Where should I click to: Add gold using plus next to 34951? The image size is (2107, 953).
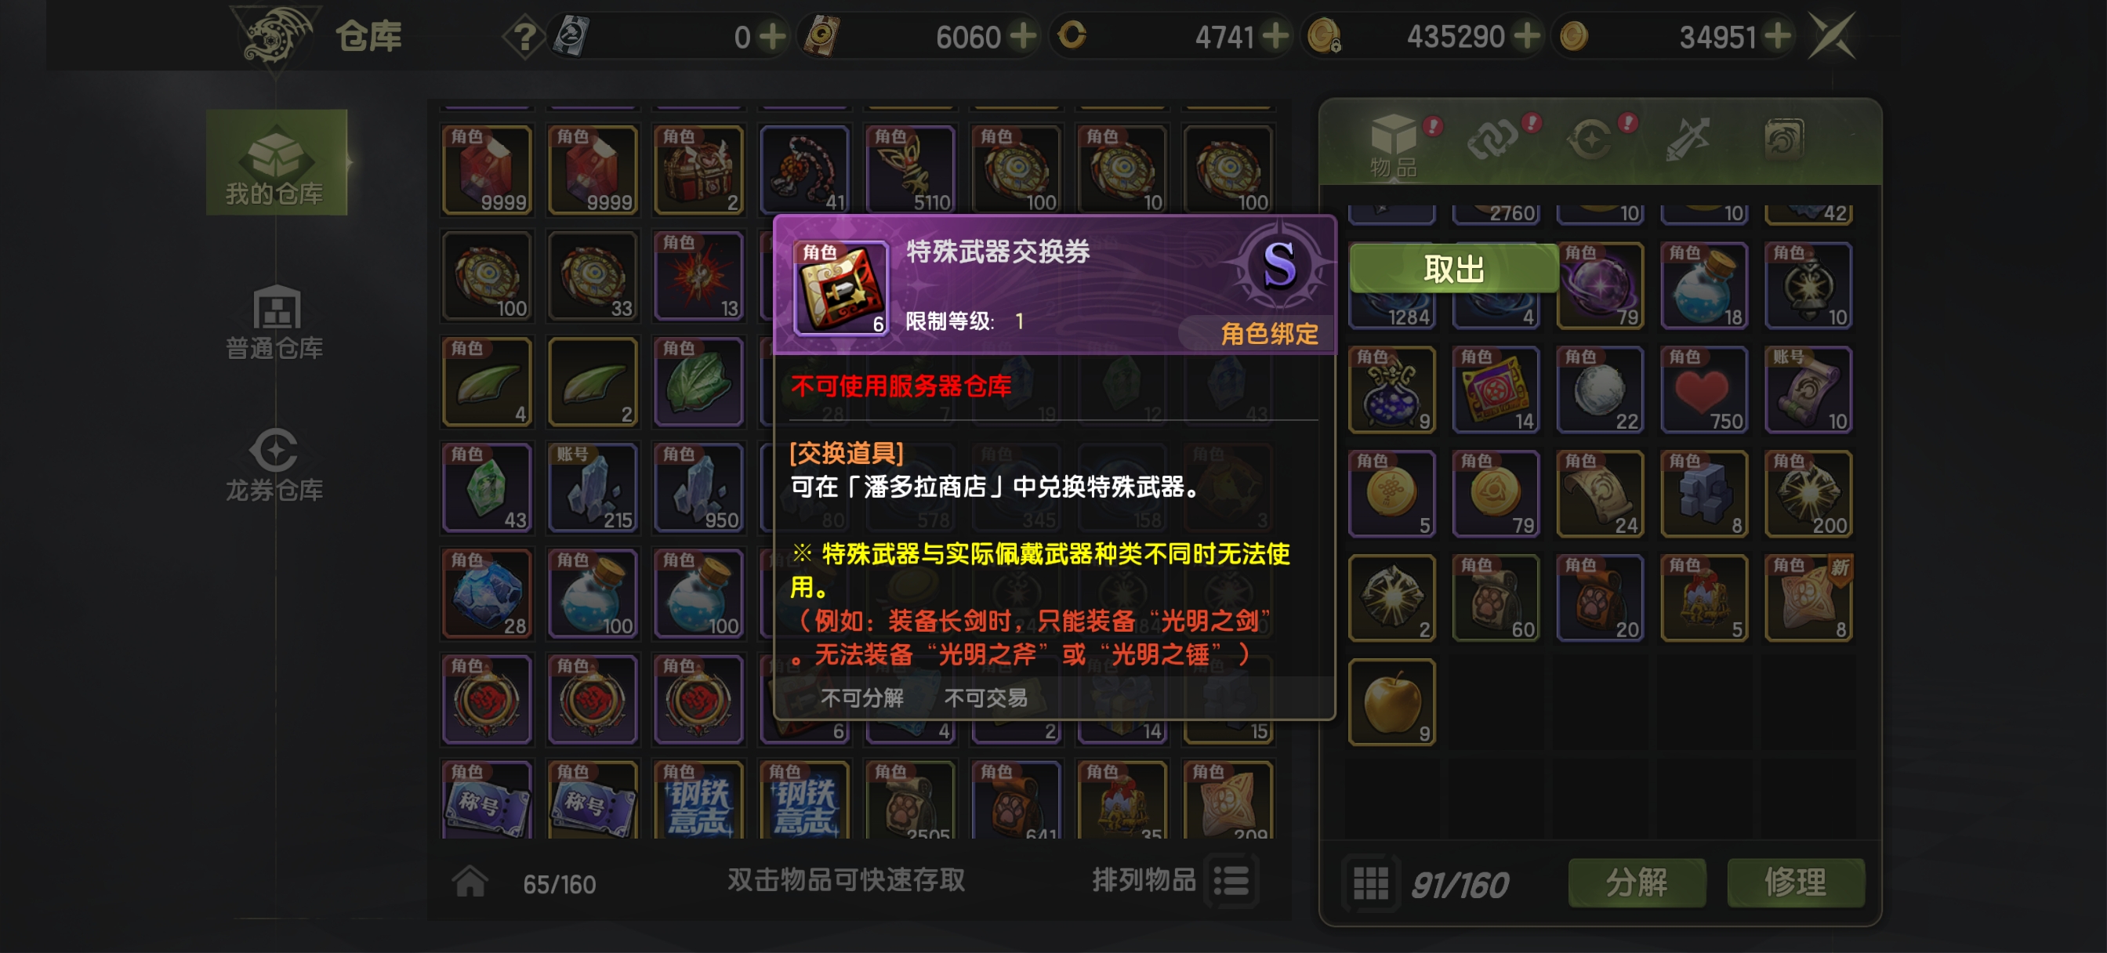click(x=1777, y=36)
